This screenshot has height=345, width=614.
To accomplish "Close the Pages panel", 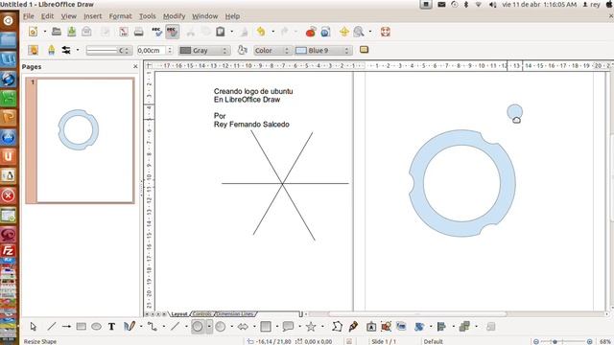I will click(x=135, y=66).
